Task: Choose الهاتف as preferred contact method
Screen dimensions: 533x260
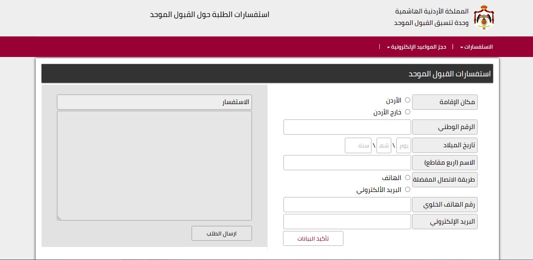Action: point(407,178)
